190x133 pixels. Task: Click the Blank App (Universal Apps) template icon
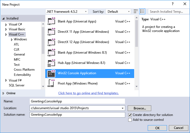(x=51, y=21)
